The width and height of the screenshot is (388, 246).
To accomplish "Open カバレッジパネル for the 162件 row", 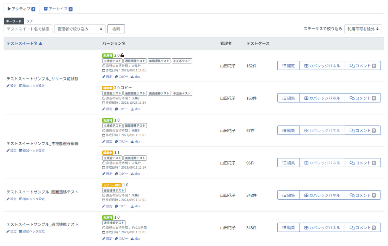I will pyautogui.click(x=322, y=66).
